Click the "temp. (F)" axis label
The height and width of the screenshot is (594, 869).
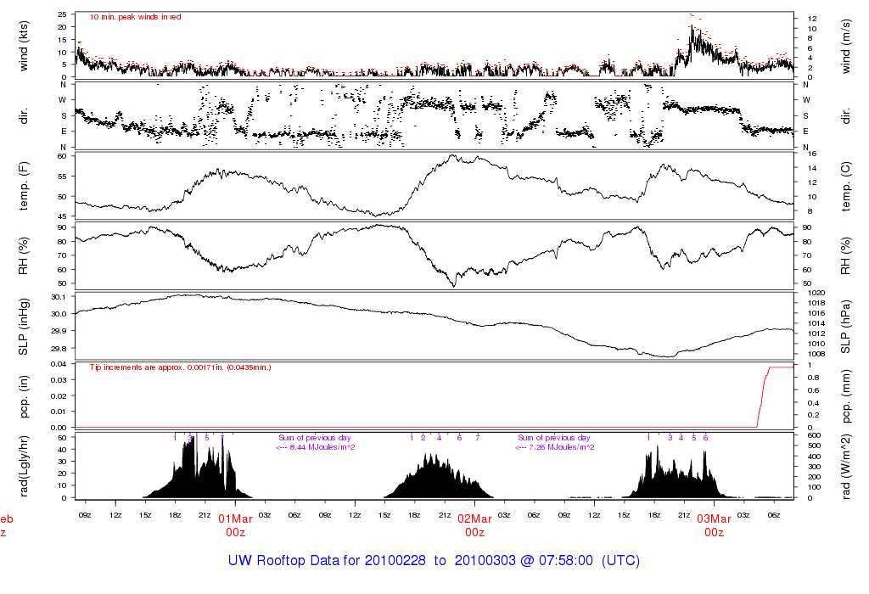pyautogui.click(x=23, y=186)
